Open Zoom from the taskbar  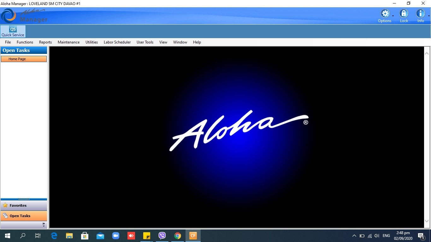tap(116, 236)
